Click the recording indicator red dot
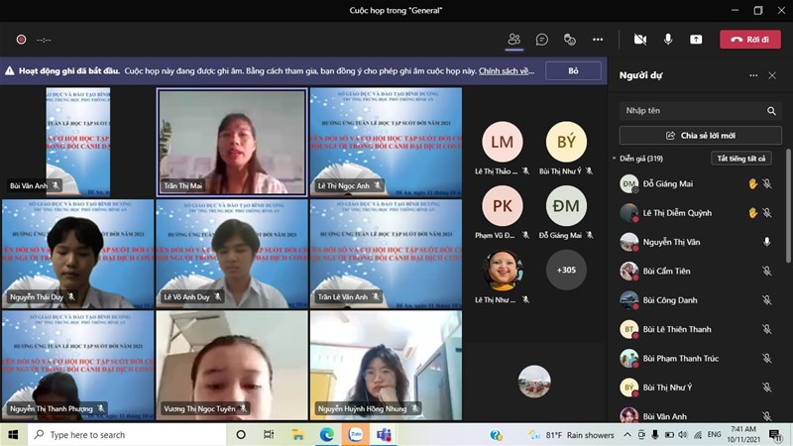793x446 pixels. 21,40
